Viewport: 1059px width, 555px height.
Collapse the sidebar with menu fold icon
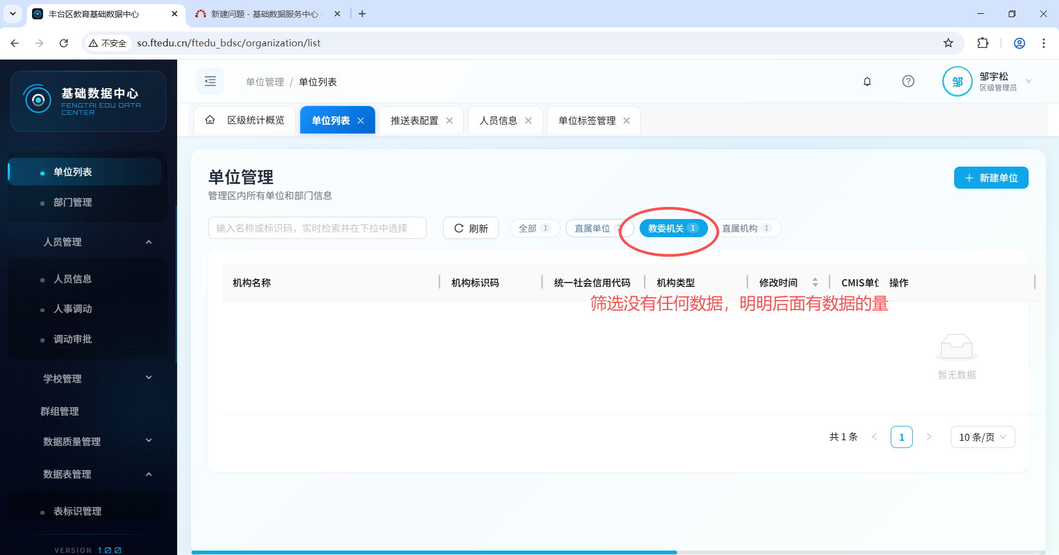210,82
